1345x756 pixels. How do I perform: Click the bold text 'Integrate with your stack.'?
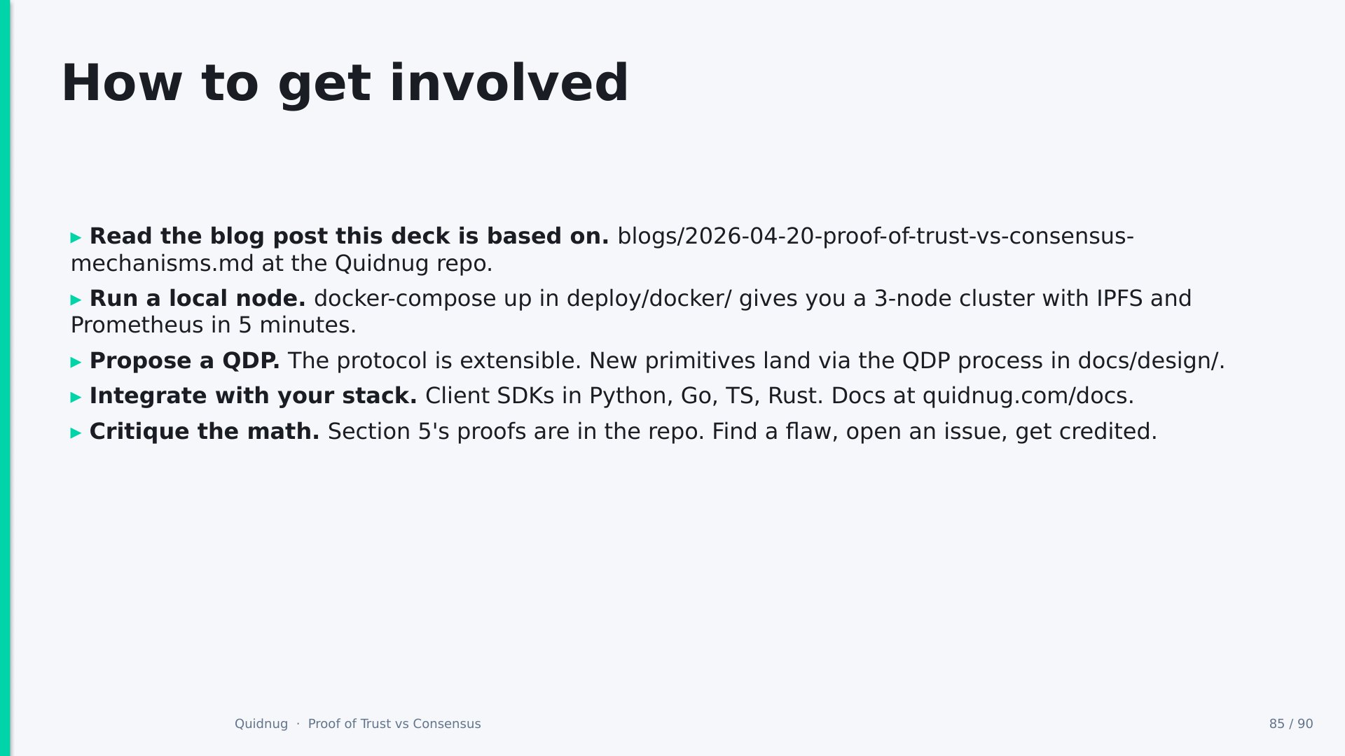(254, 396)
